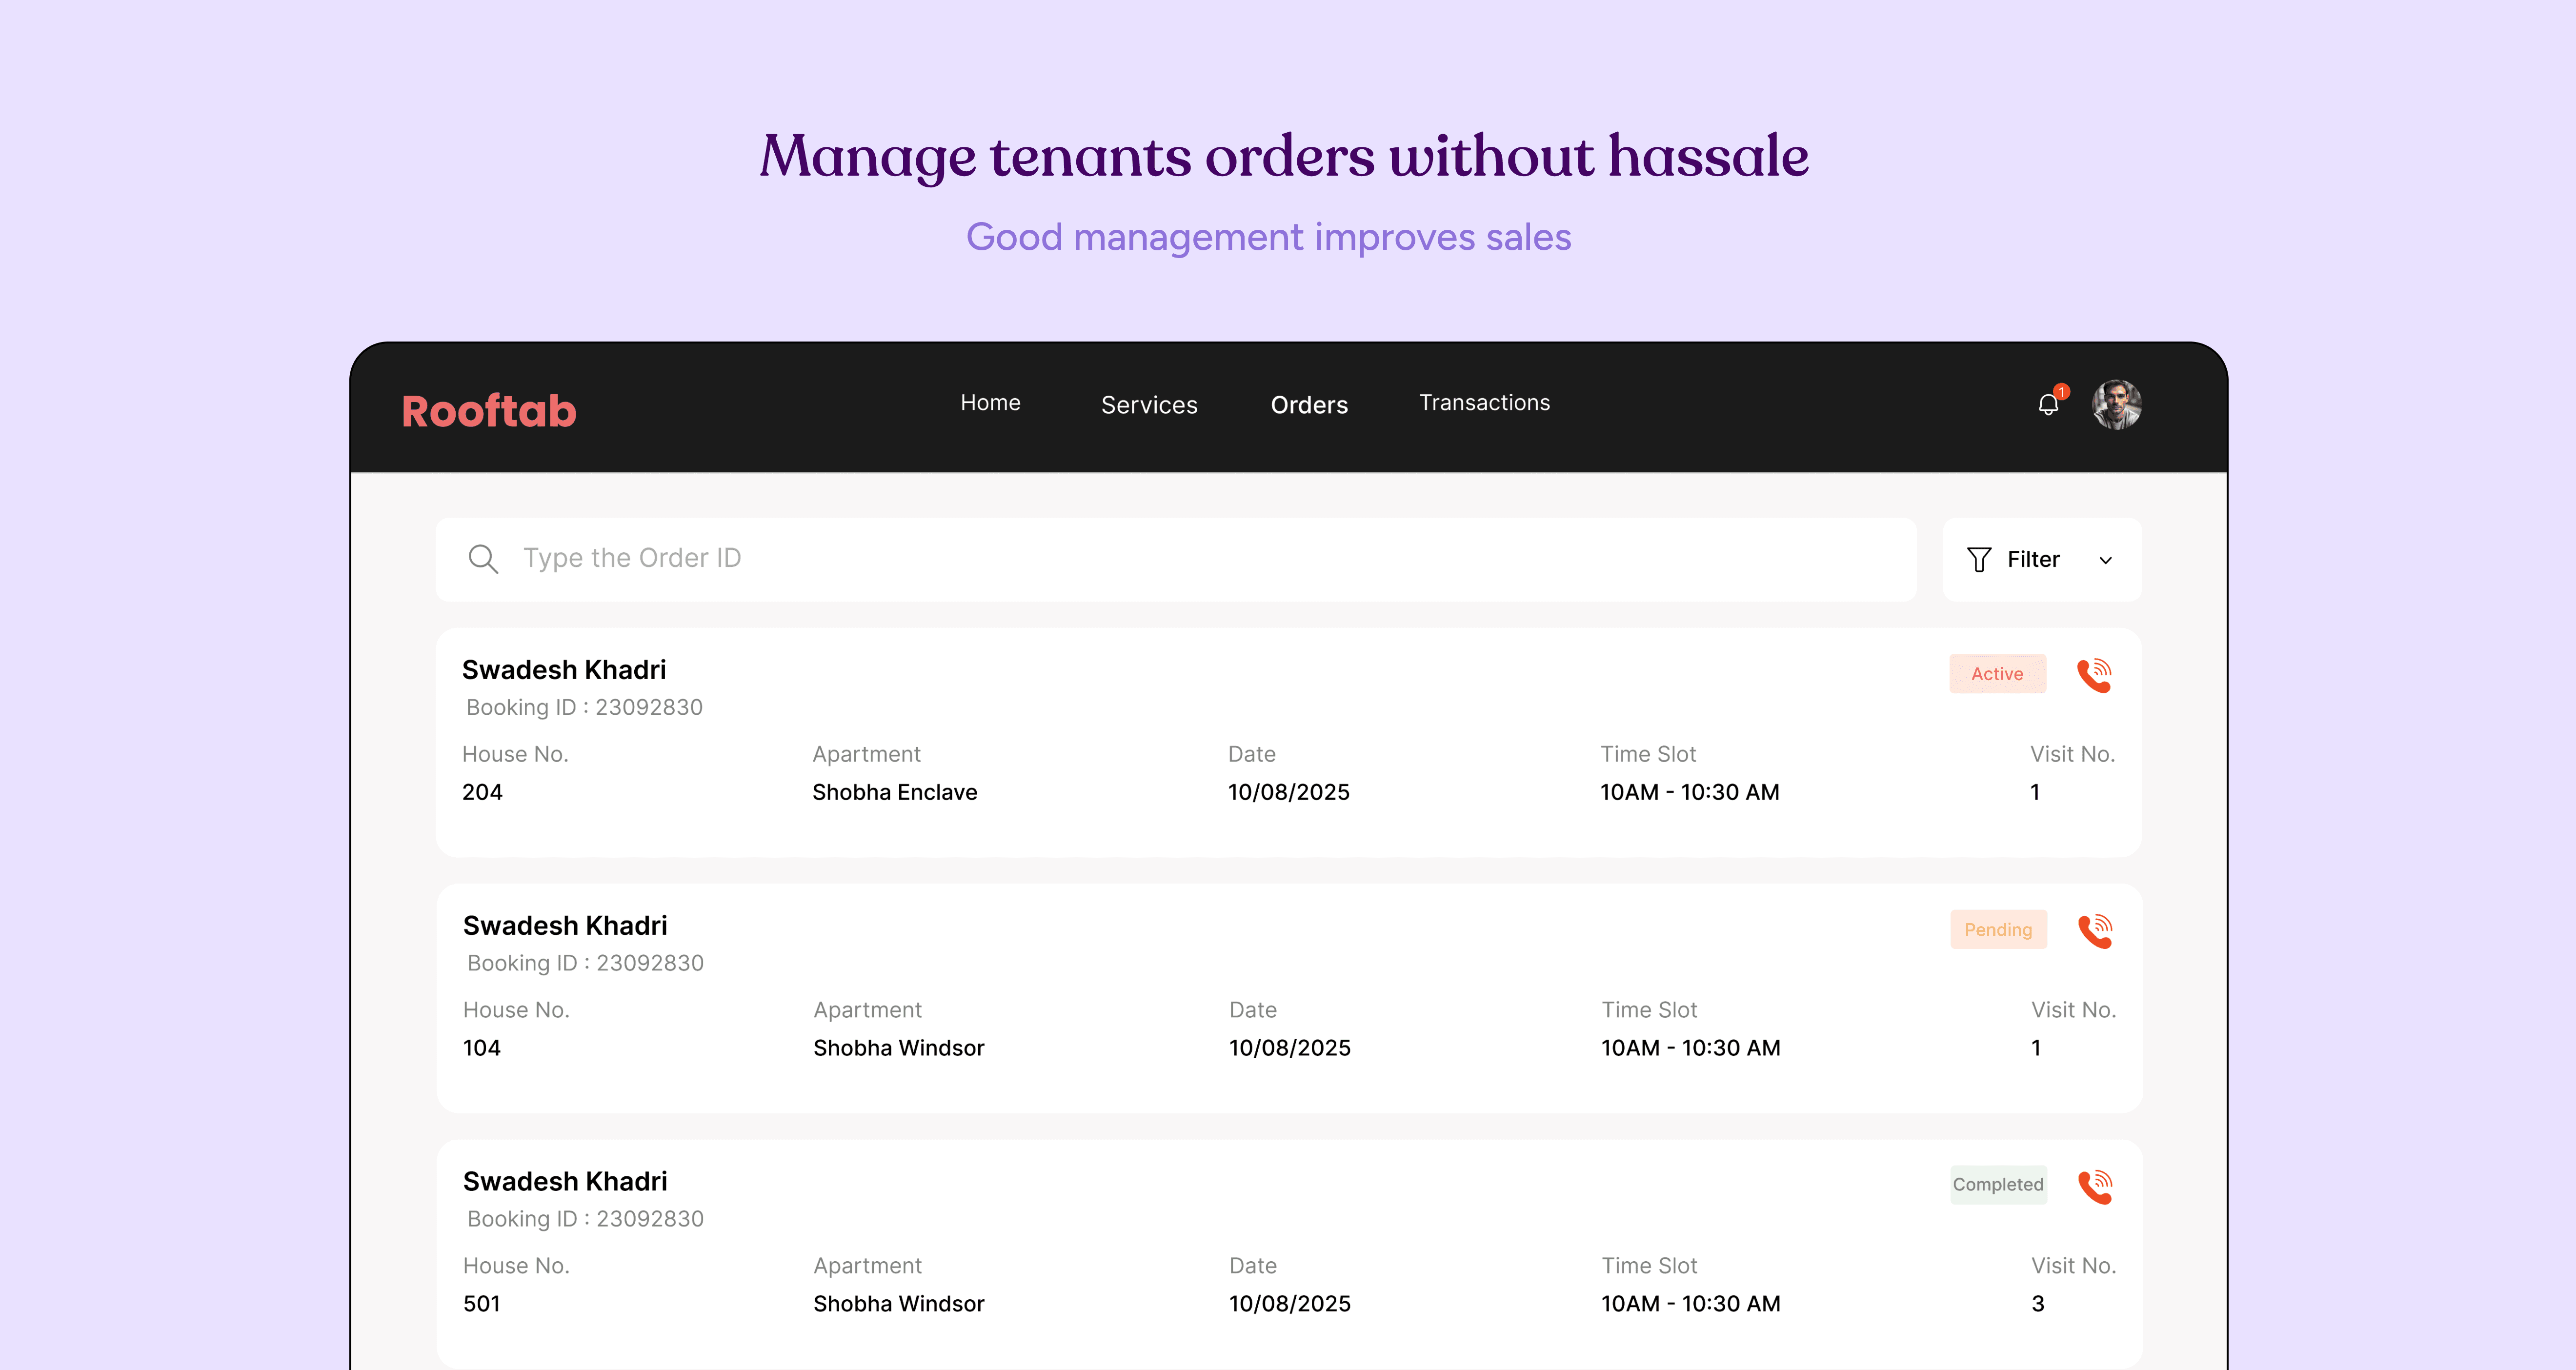The image size is (2576, 1370).
Task: Call tenant on the Active order
Action: pyautogui.click(x=2094, y=675)
